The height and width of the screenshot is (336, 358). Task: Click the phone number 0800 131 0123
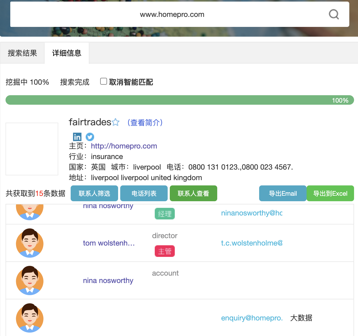pos(214,167)
